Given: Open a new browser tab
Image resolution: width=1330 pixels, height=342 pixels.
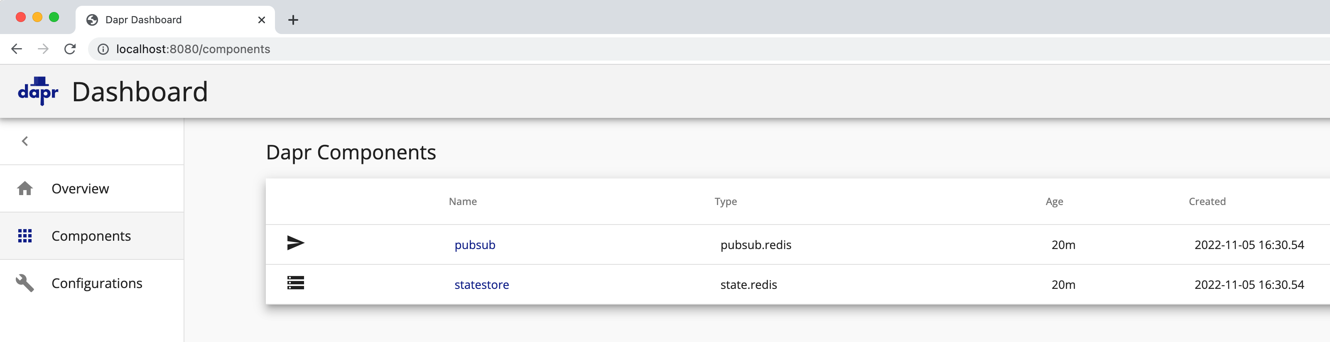Looking at the screenshot, I should tap(293, 20).
